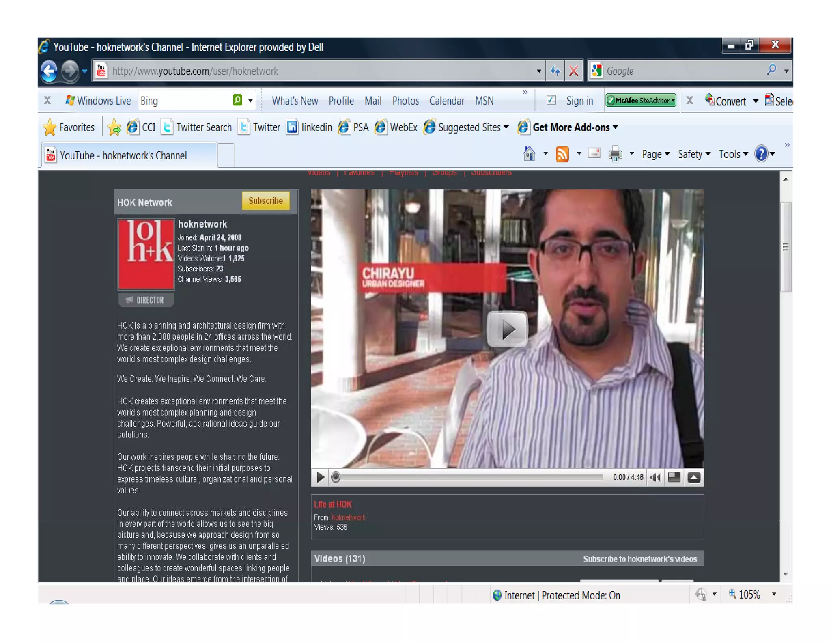Click the browser Back arrow button
The height and width of the screenshot is (642, 831).
coord(49,71)
